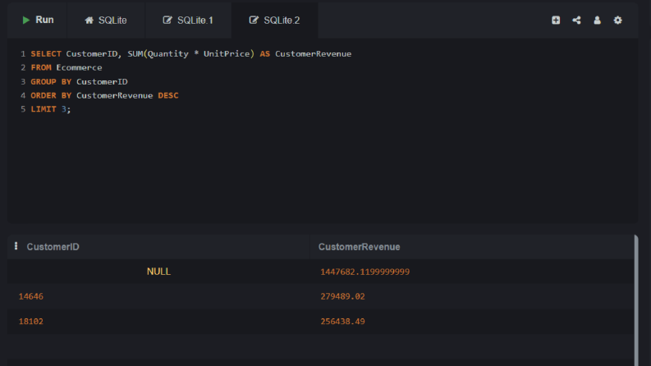Screen dimensions: 651x366
Task: Select the SQLite.2 tab
Action: click(274, 20)
